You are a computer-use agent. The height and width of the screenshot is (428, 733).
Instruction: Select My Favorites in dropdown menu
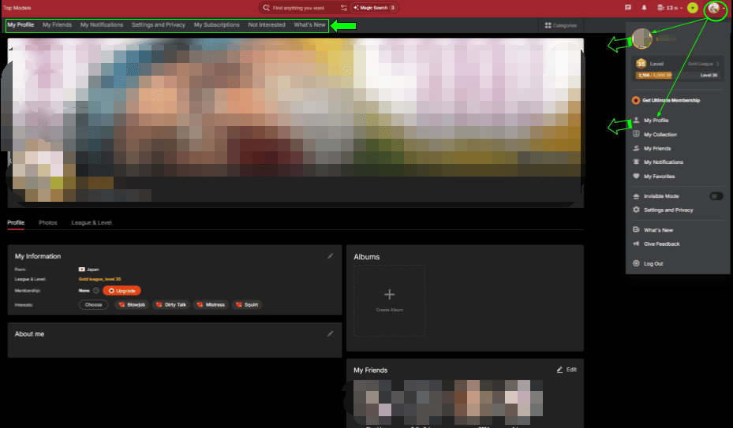pyautogui.click(x=659, y=177)
